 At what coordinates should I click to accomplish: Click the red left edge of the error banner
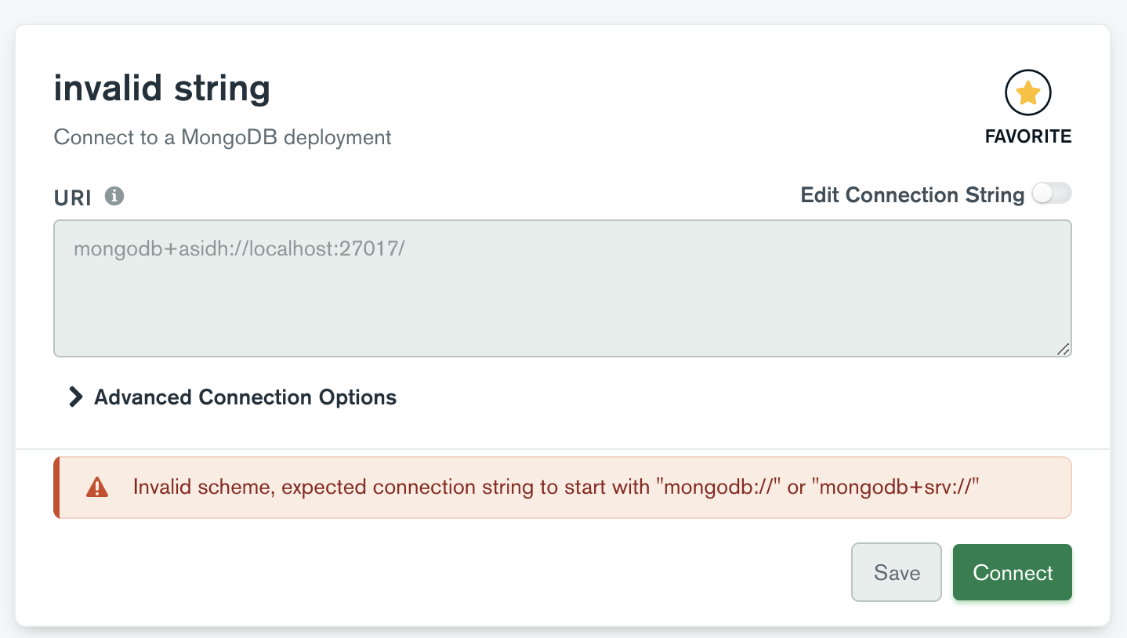[x=56, y=488]
